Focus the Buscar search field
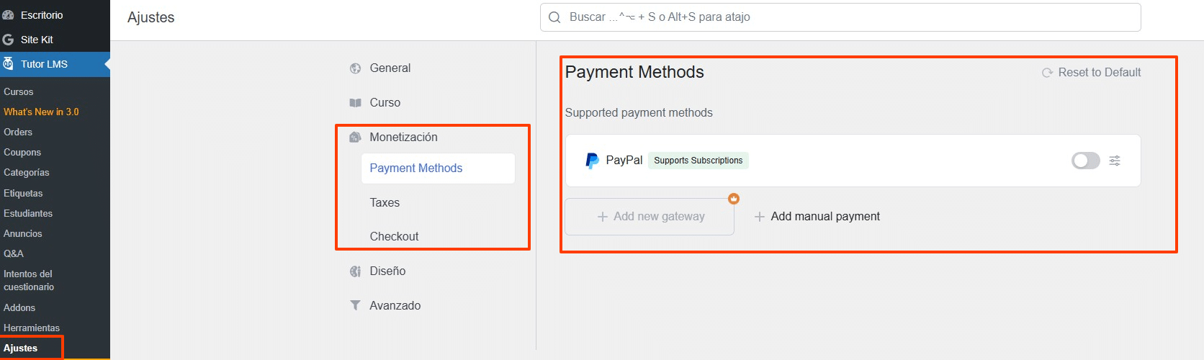Viewport: 1204px width, 360px height. 840,17
